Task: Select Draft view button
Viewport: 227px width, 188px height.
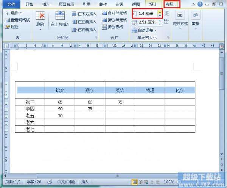Action: (x=158, y=182)
